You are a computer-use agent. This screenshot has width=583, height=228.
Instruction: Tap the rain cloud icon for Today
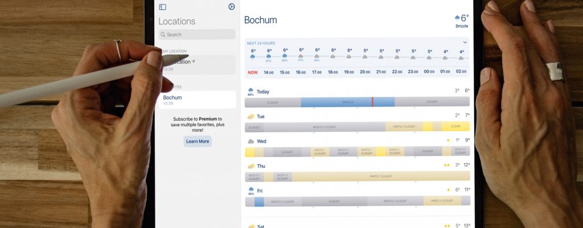[x=251, y=91]
